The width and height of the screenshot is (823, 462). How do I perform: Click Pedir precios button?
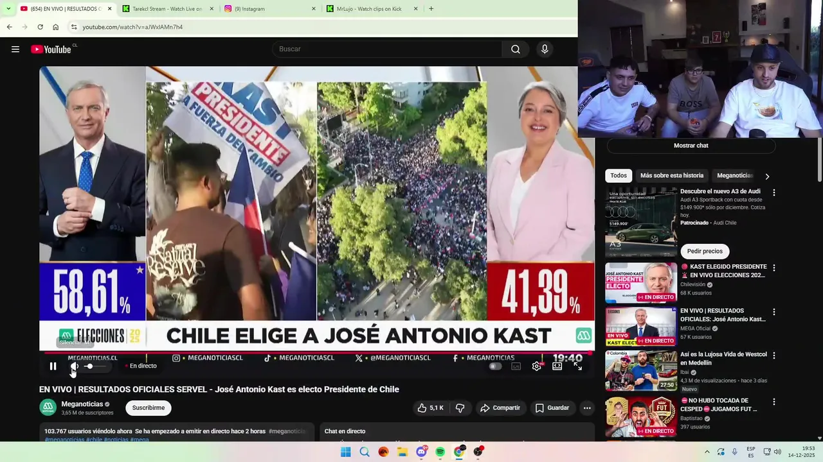point(705,251)
